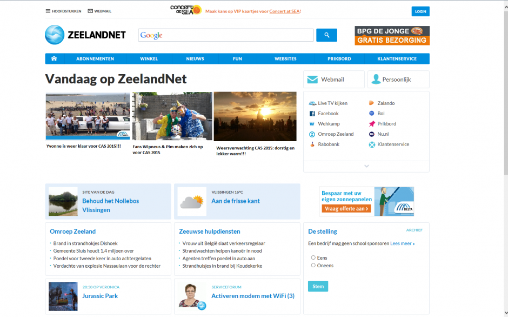
Task: Click the blue search magnifier button
Action: point(326,35)
